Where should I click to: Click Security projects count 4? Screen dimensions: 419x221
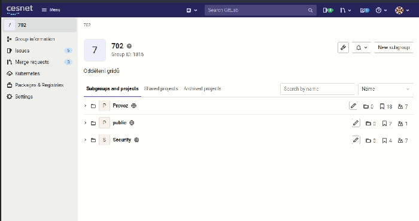387,141
